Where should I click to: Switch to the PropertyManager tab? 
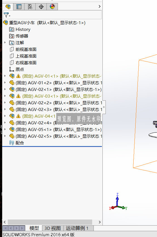(x=19, y=7)
